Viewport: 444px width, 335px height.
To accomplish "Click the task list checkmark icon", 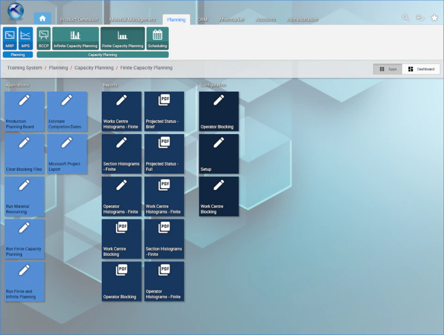I will (420, 18).
